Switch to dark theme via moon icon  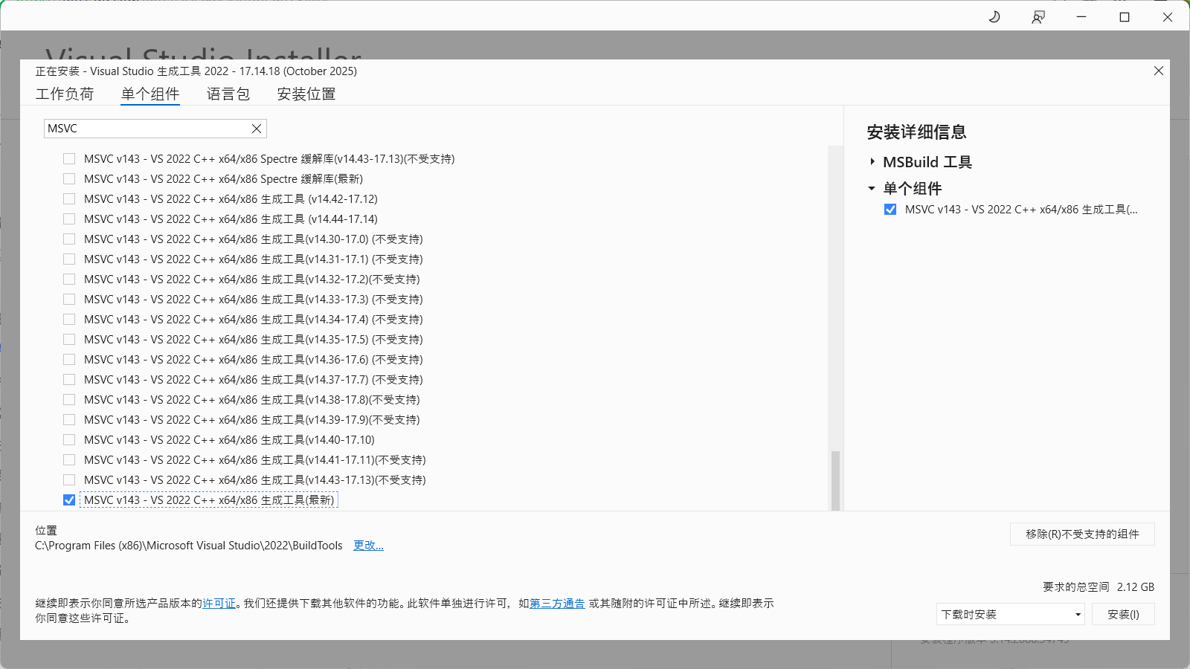[x=994, y=16]
